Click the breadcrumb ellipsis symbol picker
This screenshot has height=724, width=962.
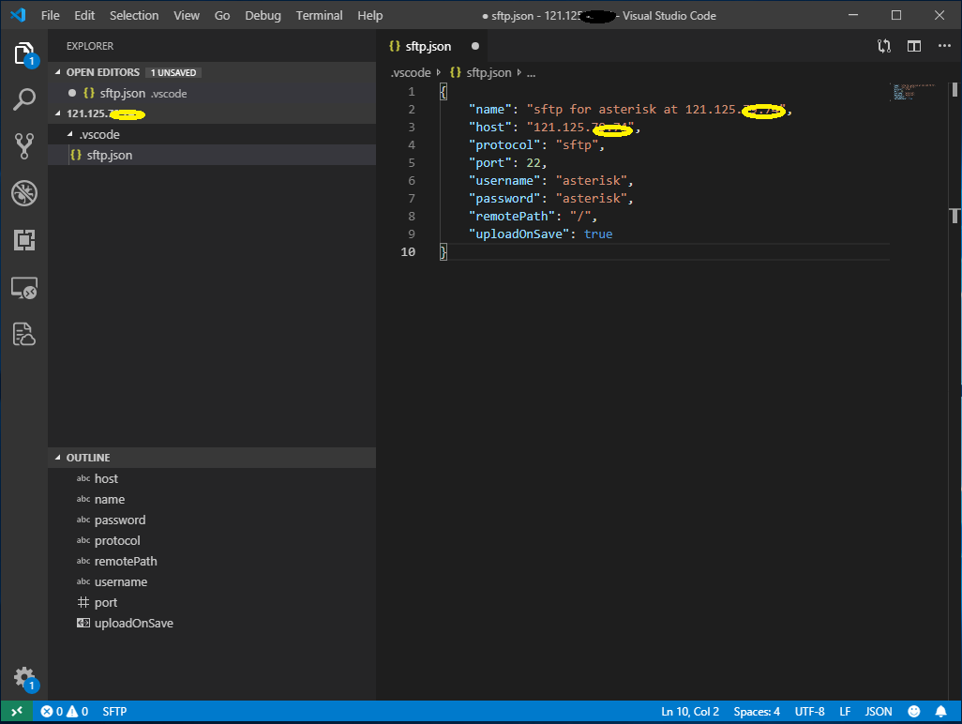531,72
